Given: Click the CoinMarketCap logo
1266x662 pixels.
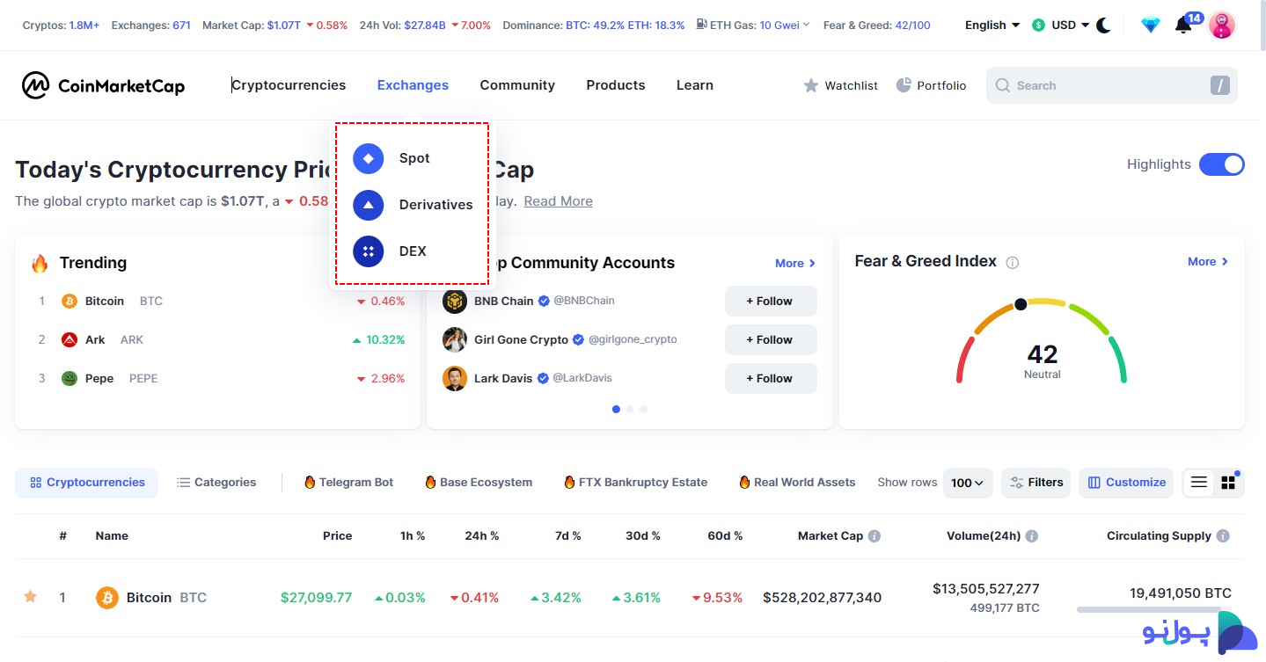Looking at the screenshot, I should coord(103,85).
